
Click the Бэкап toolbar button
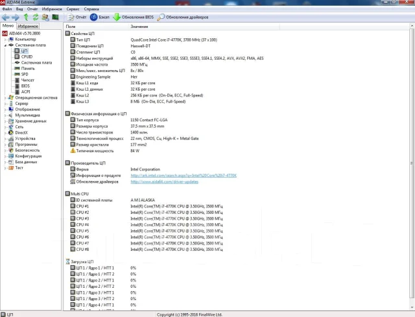pyautogui.click(x=99, y=18)
